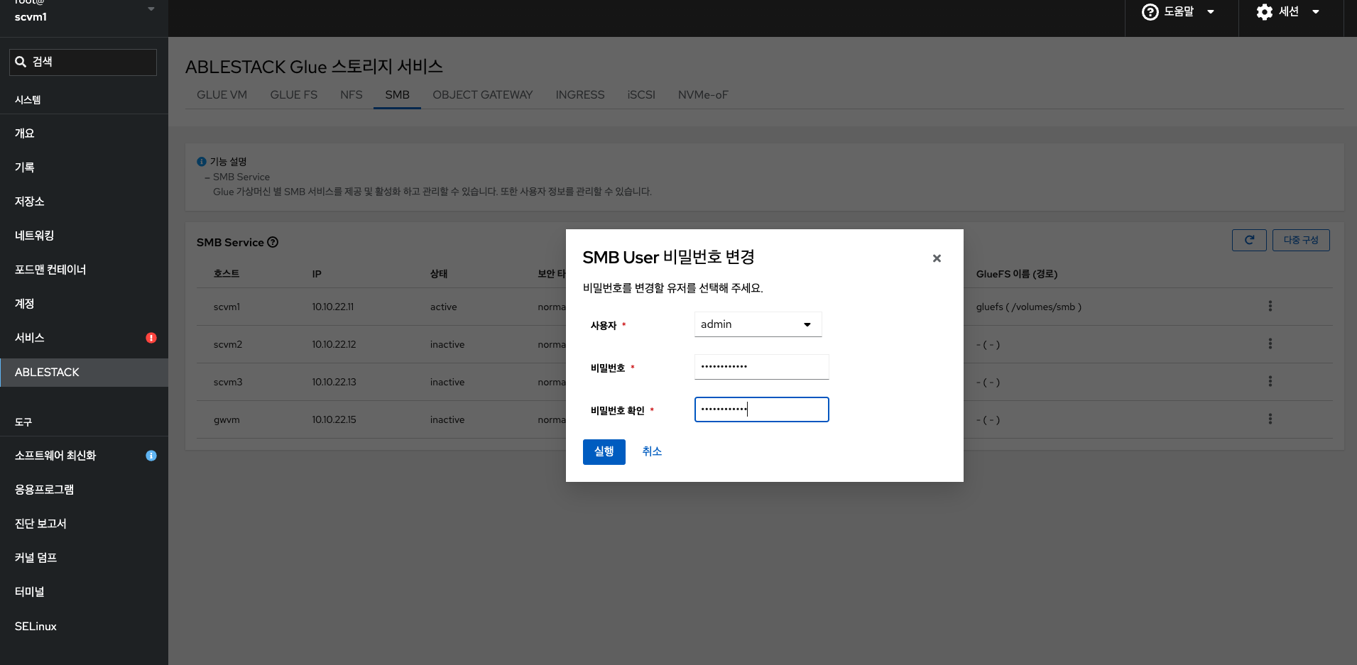Click the red alert icon next to 서비스
The image size is (1357, 665).
click(x=151, y=338)
